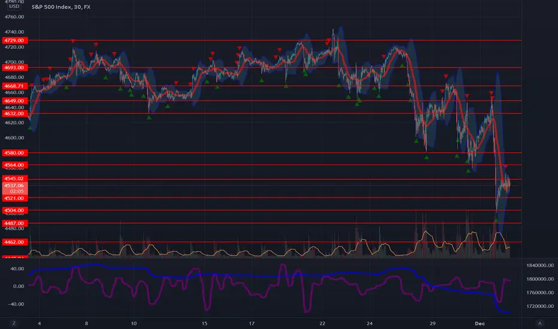This screenshot has width=558, height=329.
Task: Open the USD currency selector
Action: (14, 7)
